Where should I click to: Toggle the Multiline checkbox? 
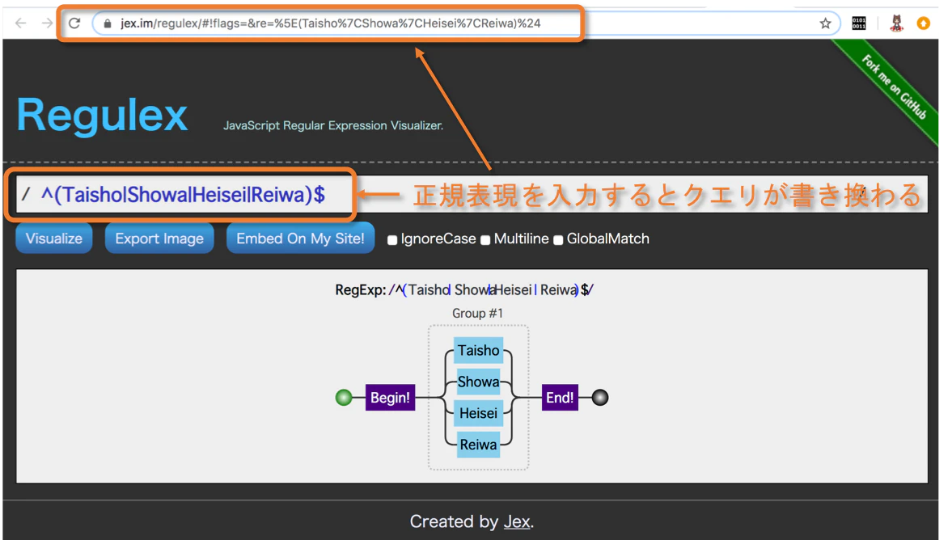pyautogui.click(x=485, y=239)
